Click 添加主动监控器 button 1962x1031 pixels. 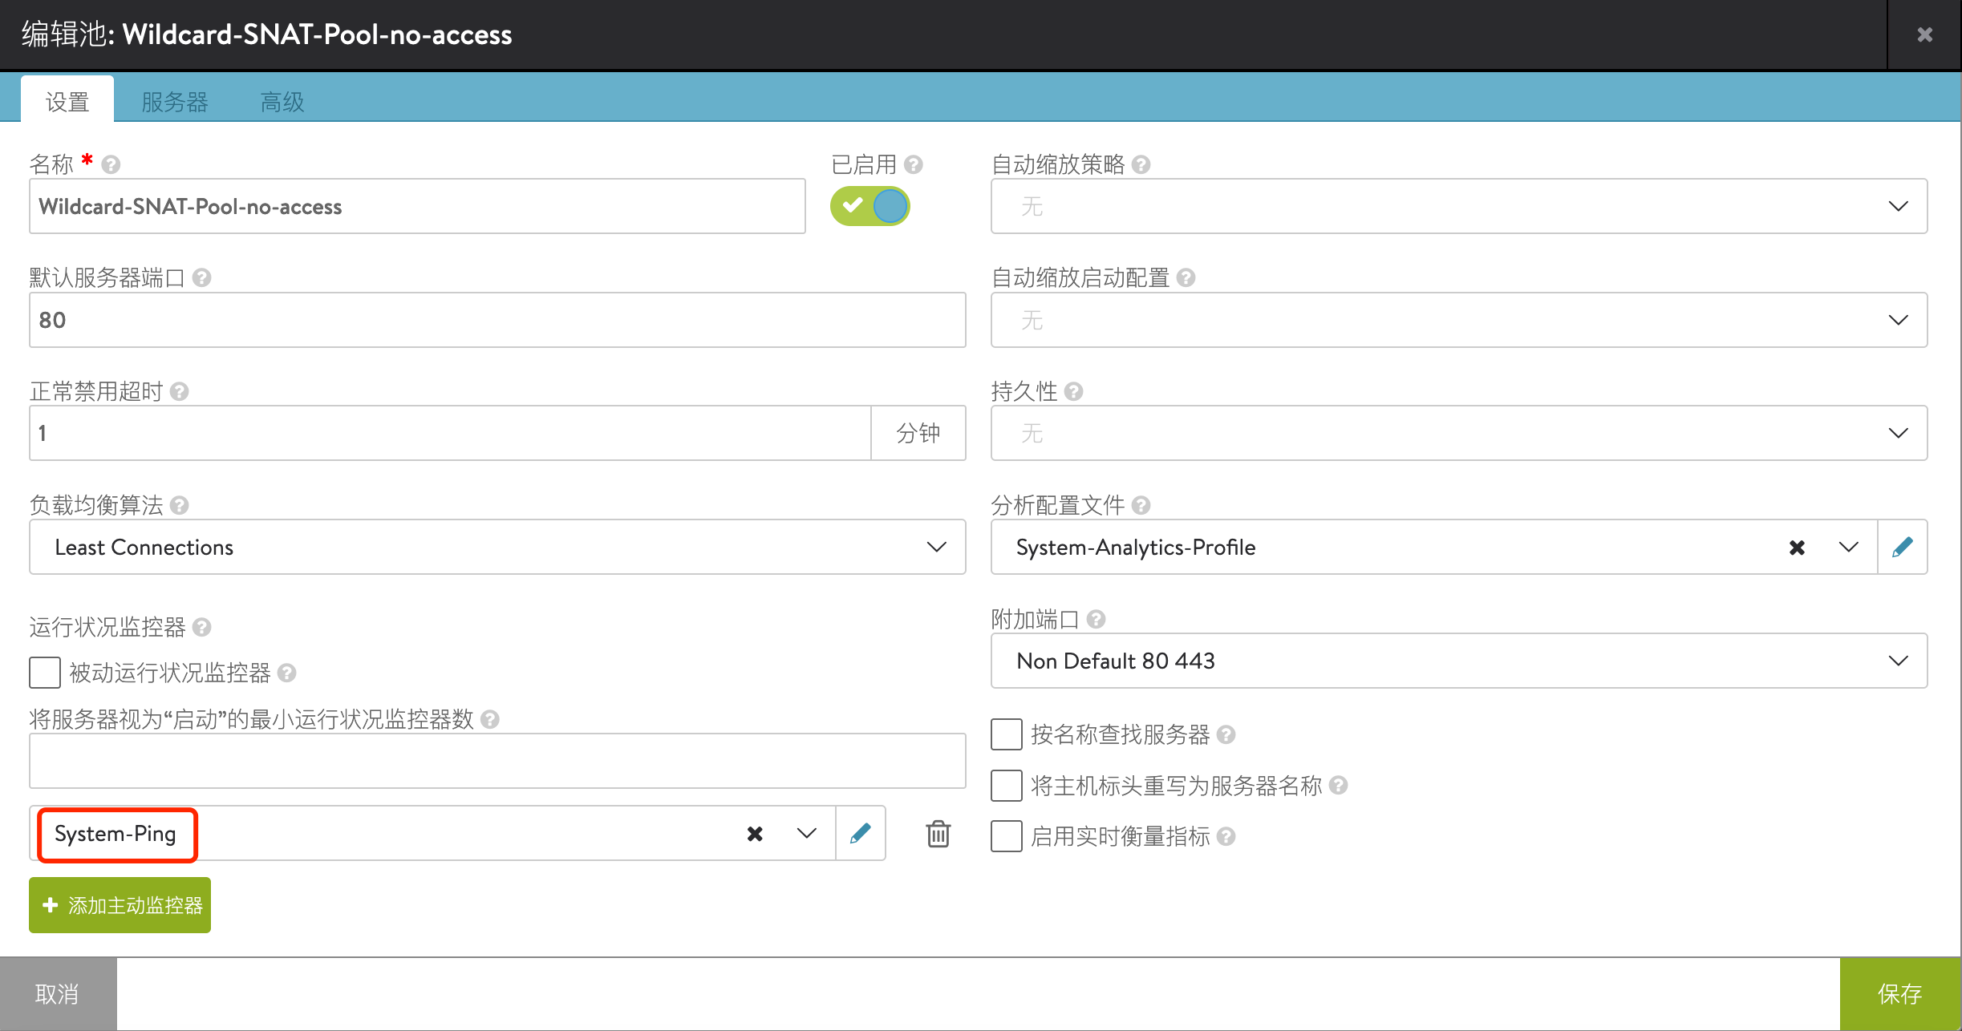tap(120, 905)
